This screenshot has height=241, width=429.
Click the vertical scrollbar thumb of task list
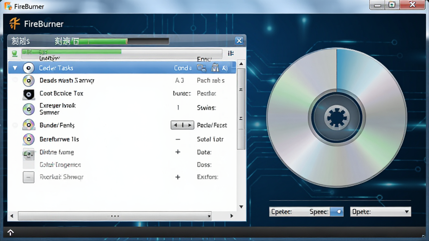241,109
